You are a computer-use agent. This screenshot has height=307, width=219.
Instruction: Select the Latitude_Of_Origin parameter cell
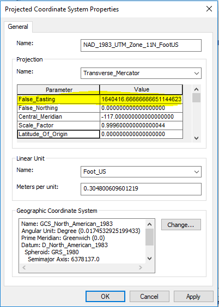(58, 134)
